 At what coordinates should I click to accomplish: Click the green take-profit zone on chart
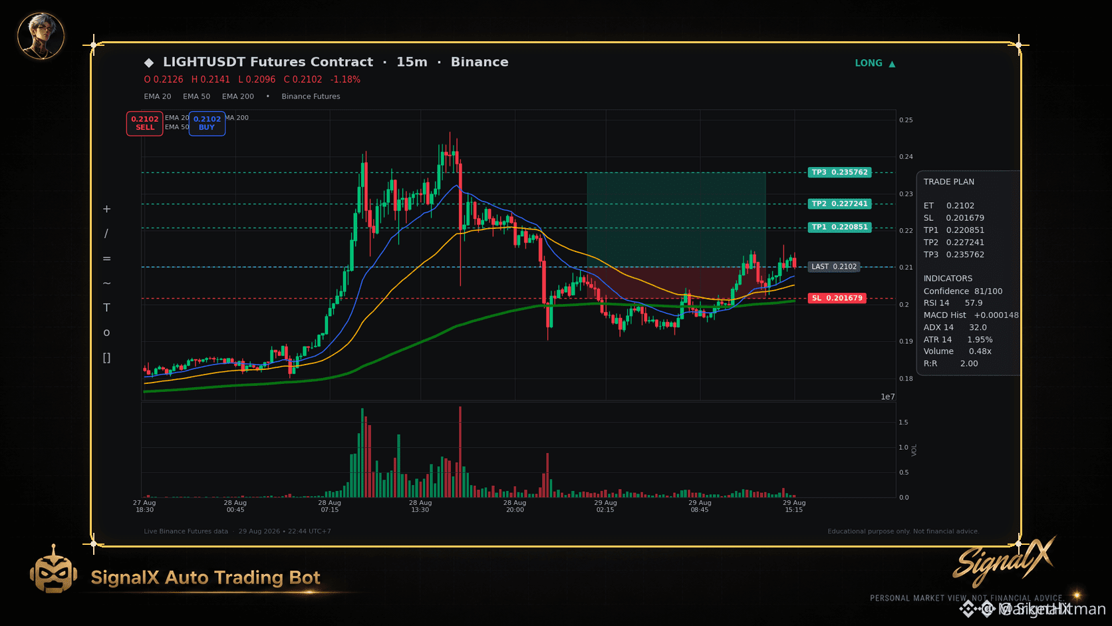click(676, 220)
